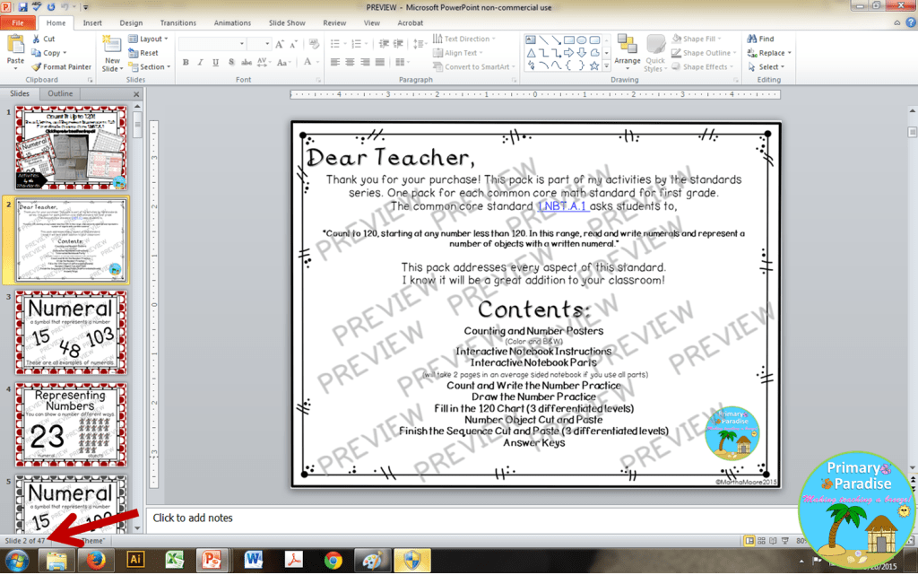Center the paragraph text

click(351, 62)
